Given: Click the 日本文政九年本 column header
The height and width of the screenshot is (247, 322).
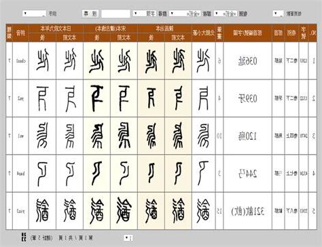Looking at the screenshot, I should tap(56, 28).
